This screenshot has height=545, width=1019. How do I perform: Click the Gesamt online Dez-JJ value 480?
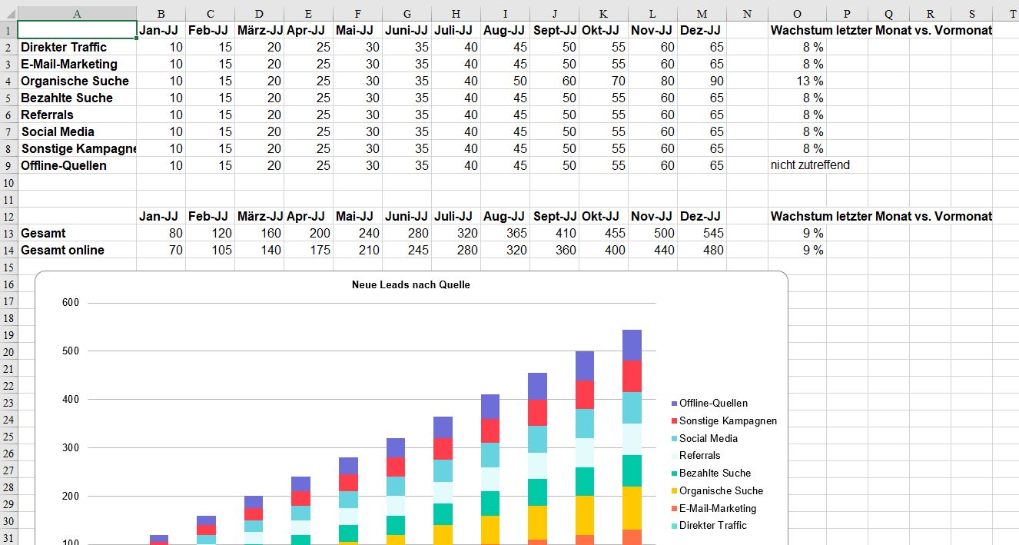702,250
